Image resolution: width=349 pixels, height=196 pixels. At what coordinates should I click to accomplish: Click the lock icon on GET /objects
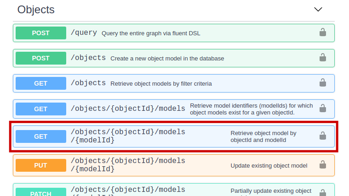[323, 83]
